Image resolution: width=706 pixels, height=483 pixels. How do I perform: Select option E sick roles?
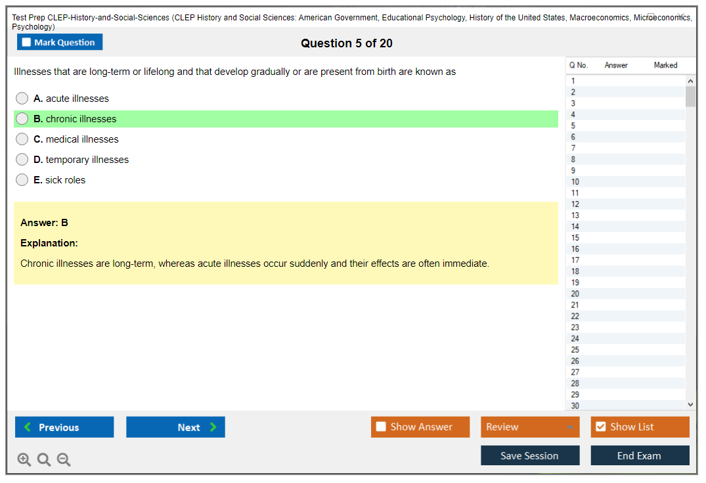(x=22, y=180)
